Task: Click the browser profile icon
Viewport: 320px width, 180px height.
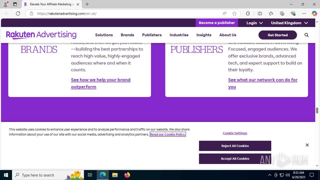Action: coord(5,4)
